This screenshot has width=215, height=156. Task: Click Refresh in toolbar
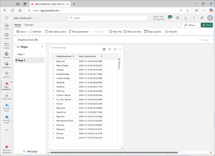tap(35, 32)
